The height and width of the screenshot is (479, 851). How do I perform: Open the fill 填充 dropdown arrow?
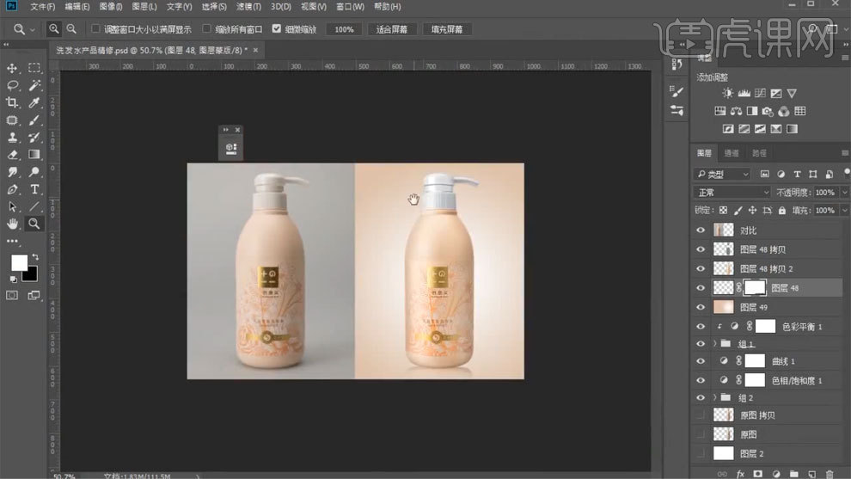844,210
